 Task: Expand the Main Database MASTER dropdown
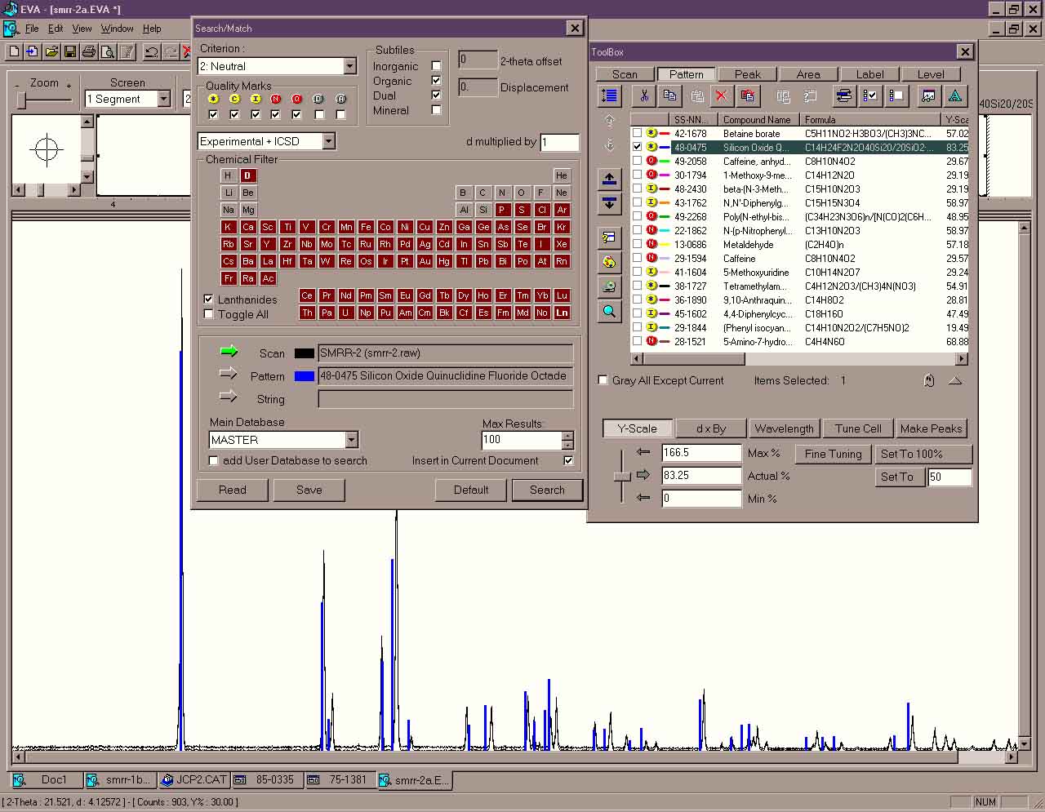click(351, 440)
